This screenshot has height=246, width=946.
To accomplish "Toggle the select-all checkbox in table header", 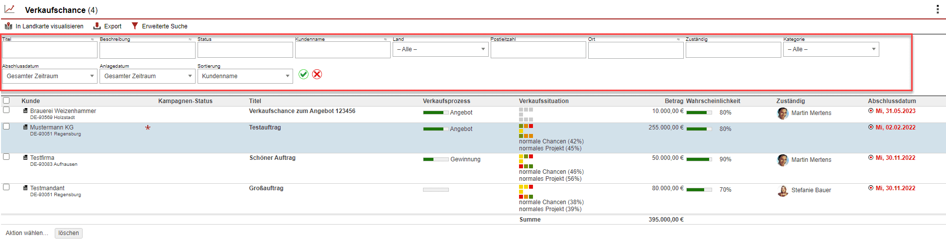I will tap(6, 101).
